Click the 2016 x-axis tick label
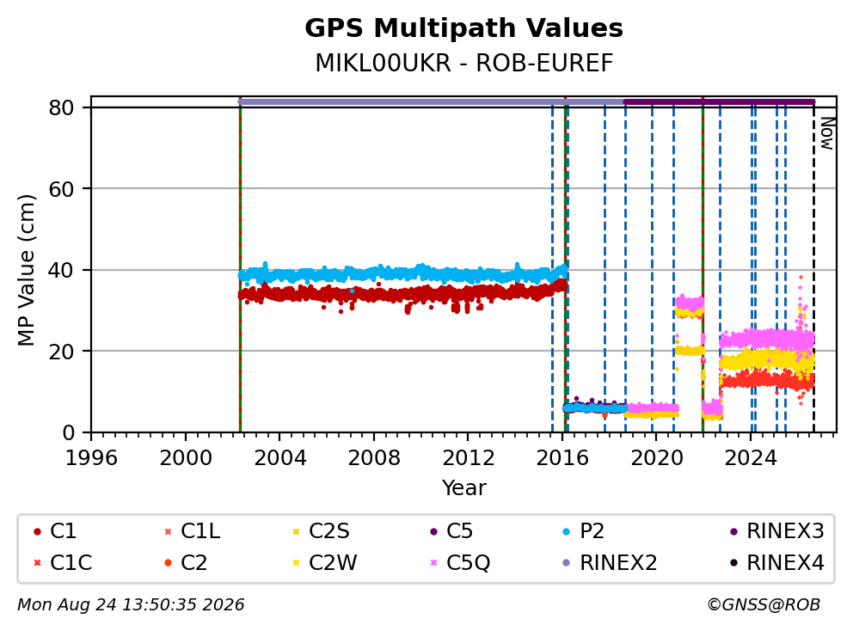 pyautogui.click(x=562, y=458)
